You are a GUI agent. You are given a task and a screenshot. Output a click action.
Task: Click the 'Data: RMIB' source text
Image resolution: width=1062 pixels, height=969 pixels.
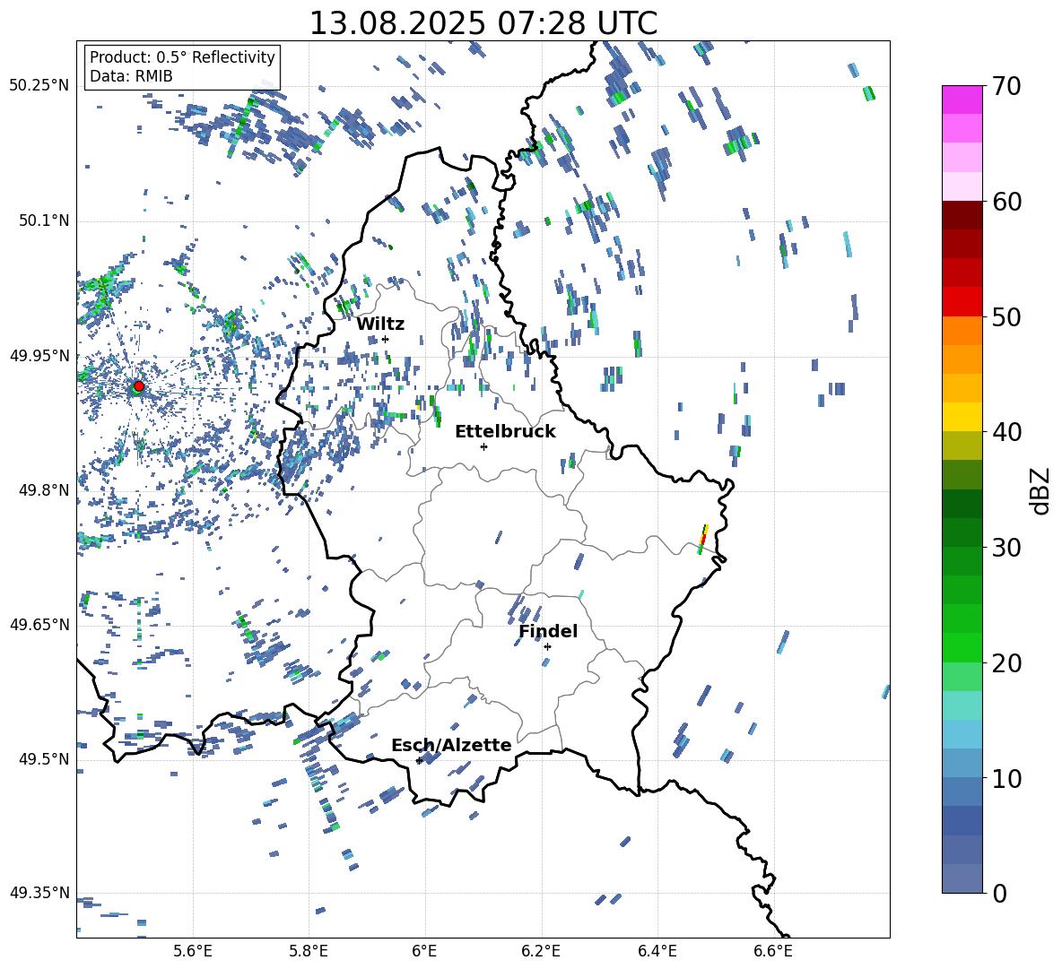[x=131, y=76]
